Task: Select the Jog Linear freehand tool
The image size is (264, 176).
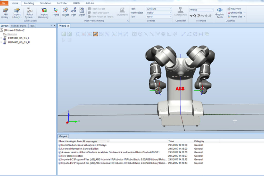Action: coord(202,16)
